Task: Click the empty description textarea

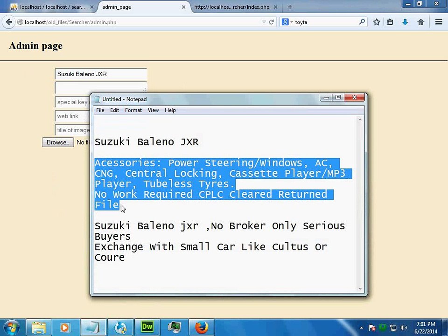Action: pos(101,87)
